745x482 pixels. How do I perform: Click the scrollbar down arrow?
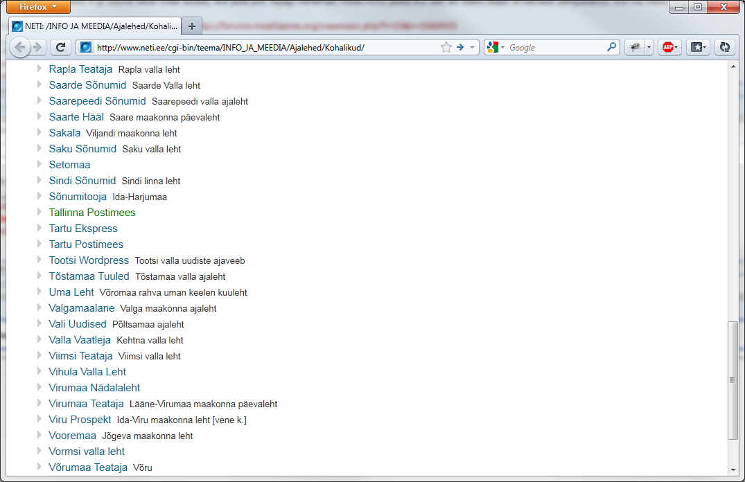click(733, 470)
